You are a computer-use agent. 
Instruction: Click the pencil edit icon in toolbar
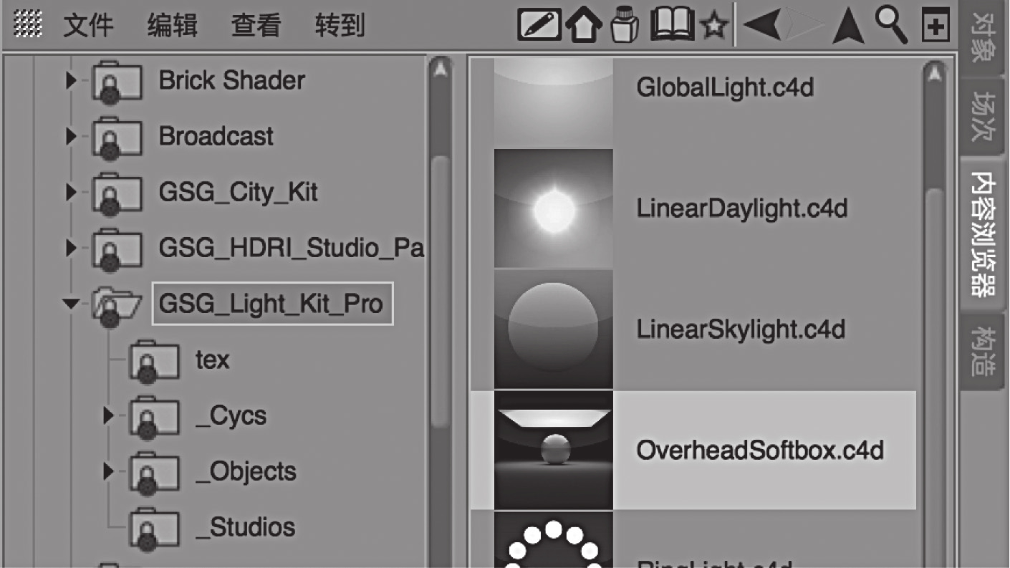click(539, 26)
